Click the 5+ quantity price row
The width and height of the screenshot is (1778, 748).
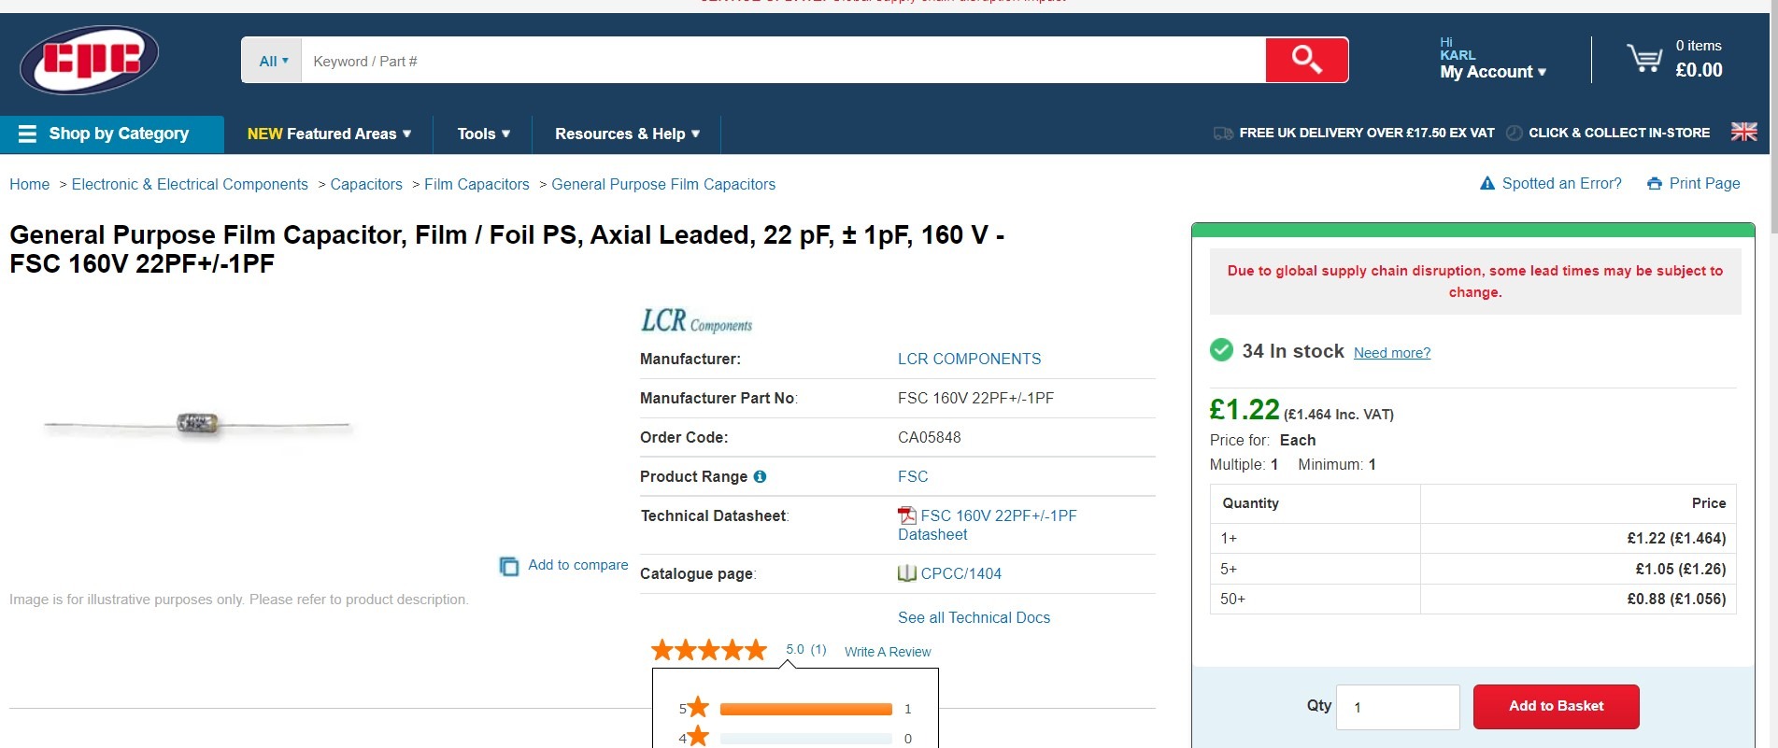click(1472, 569)
